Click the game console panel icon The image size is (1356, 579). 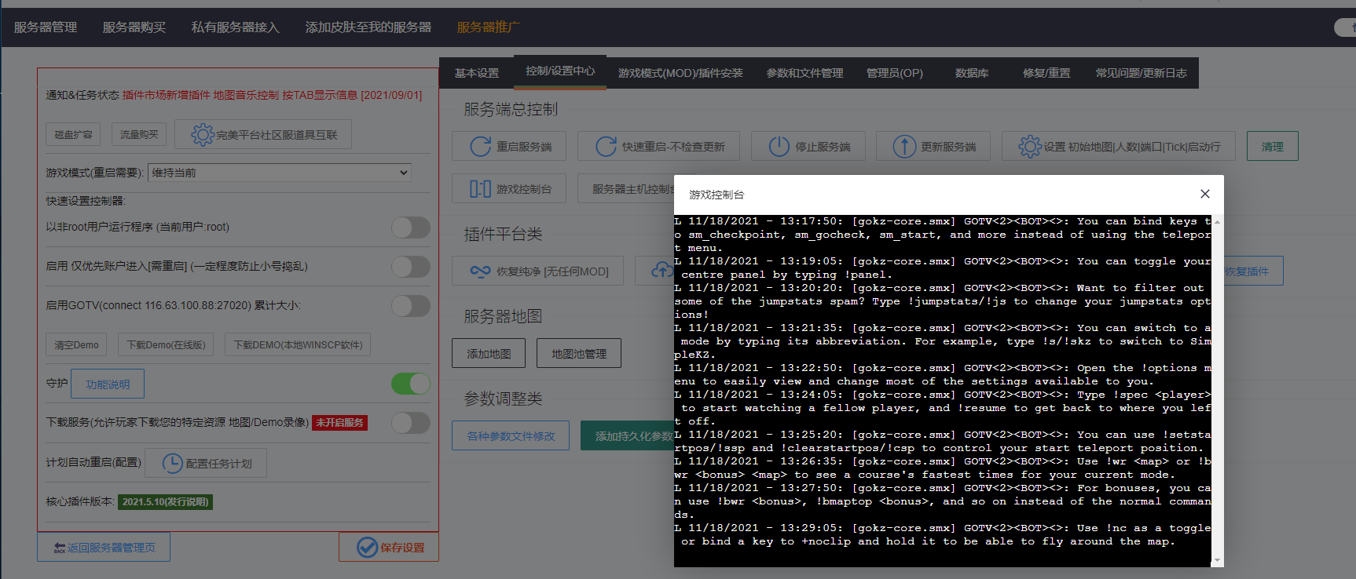pyautogui.click(x=480, y=189)
